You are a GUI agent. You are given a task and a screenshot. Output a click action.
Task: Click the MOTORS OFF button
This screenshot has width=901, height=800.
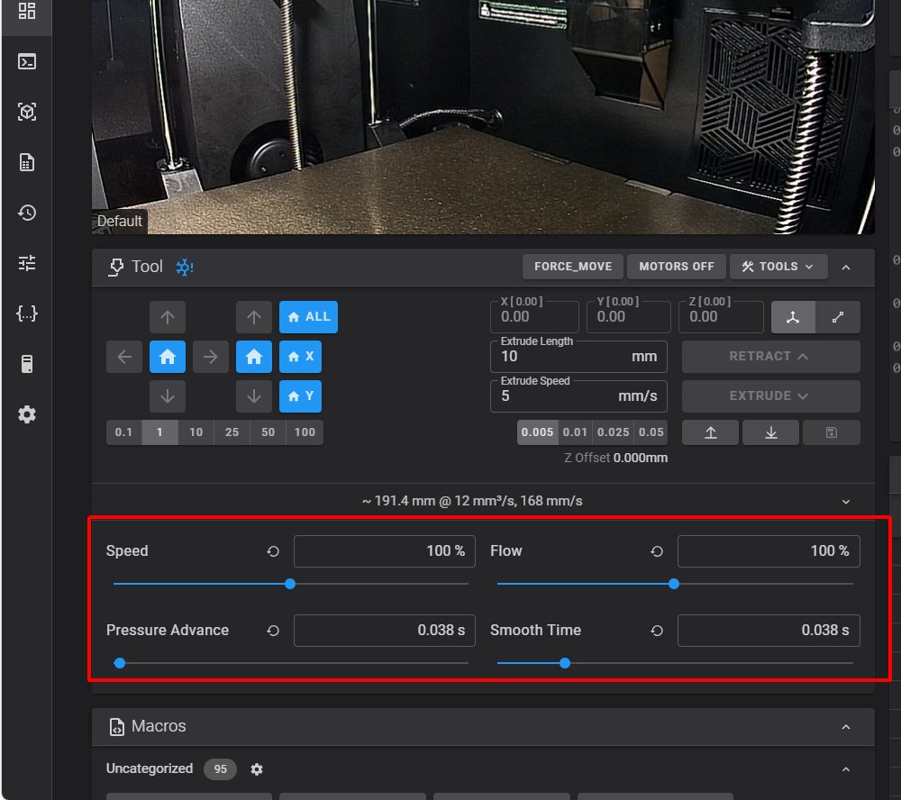(676, 267)
